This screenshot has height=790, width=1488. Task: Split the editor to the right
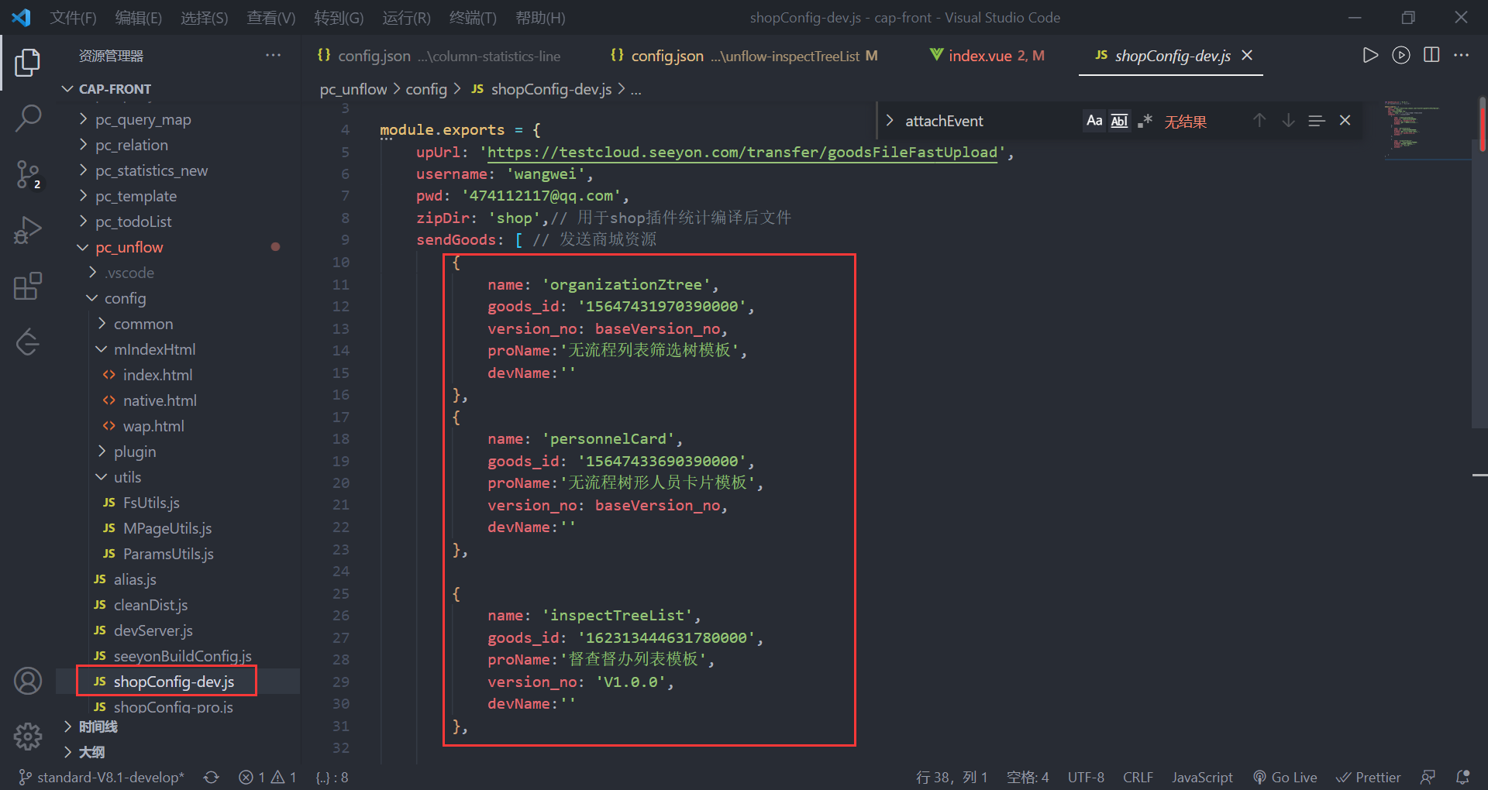click(x=1431, y=55)
